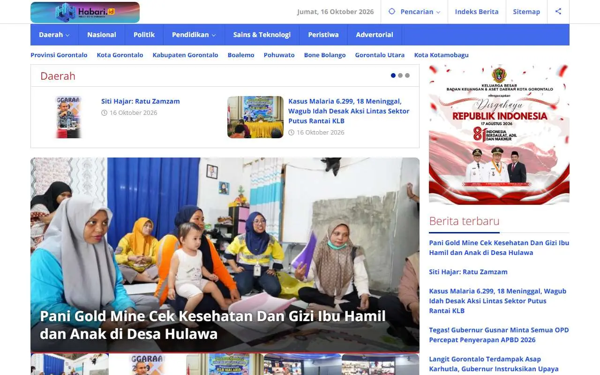Select third slider thumbnail with KLB Malaria

[x=225, y=364]
